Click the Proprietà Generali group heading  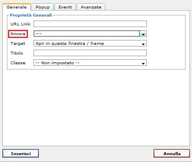coord(31,15)
